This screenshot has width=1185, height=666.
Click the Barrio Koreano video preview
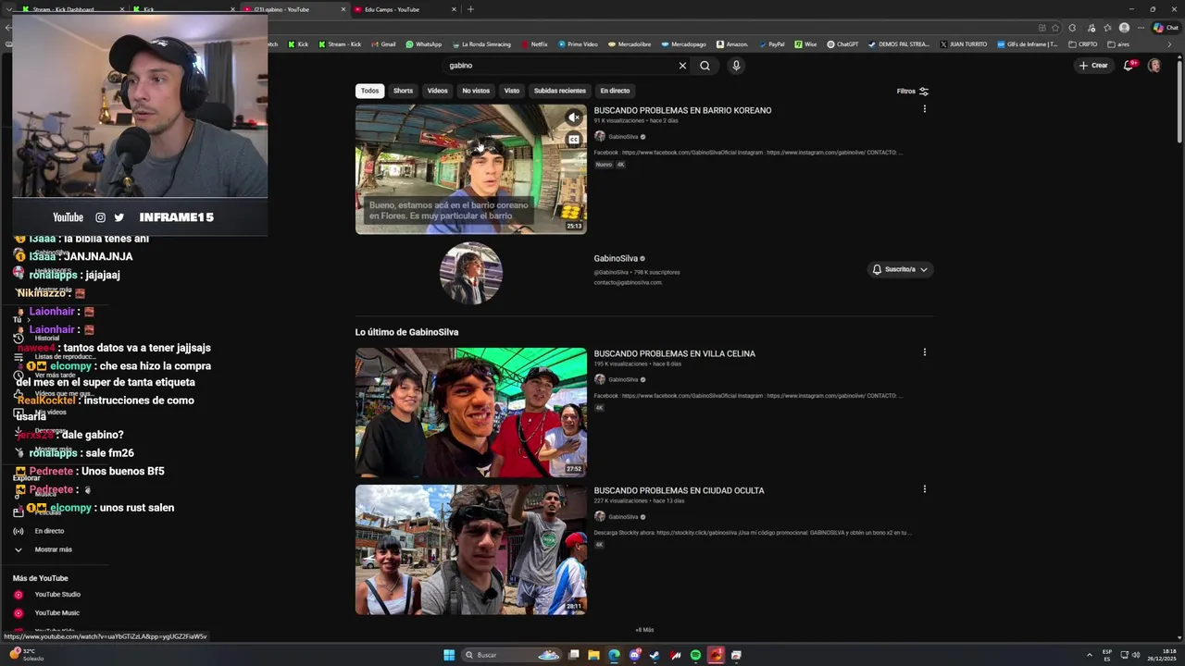[471, 169]
